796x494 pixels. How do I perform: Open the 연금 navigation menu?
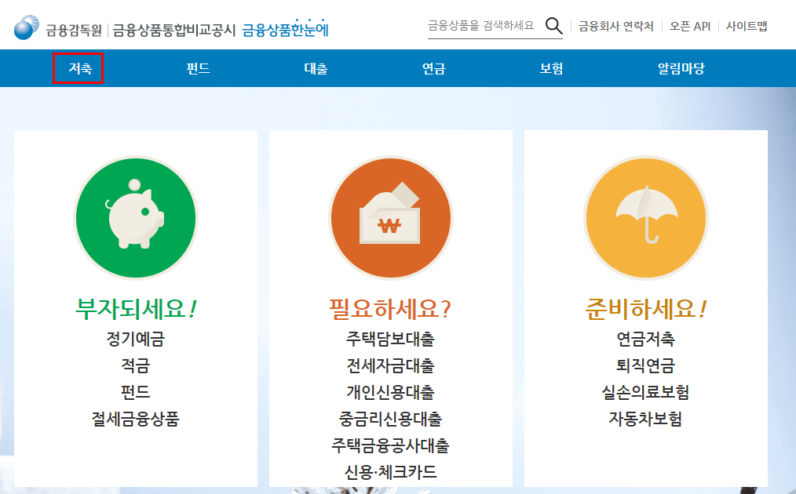tap(433, 69)
